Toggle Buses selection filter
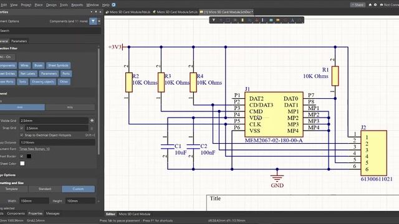 click(x=39, y=65)
